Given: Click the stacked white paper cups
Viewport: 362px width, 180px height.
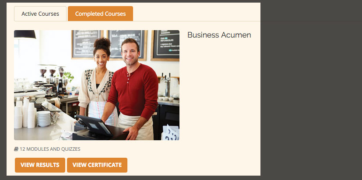Looking at the screenshot, I should [x=25, y=114].
